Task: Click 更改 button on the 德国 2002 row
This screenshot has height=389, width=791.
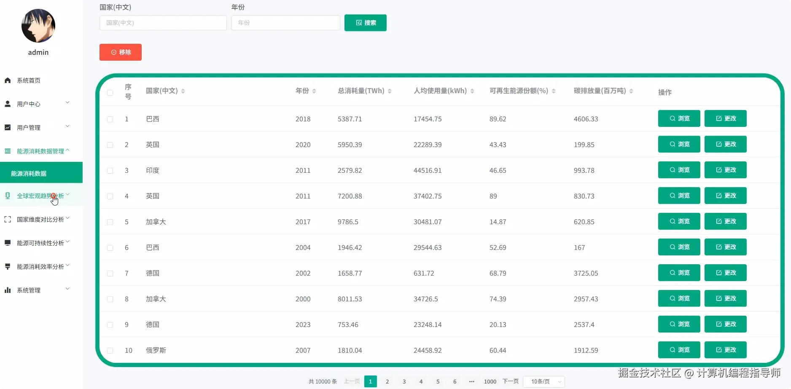Action: [x=724, y=273]
